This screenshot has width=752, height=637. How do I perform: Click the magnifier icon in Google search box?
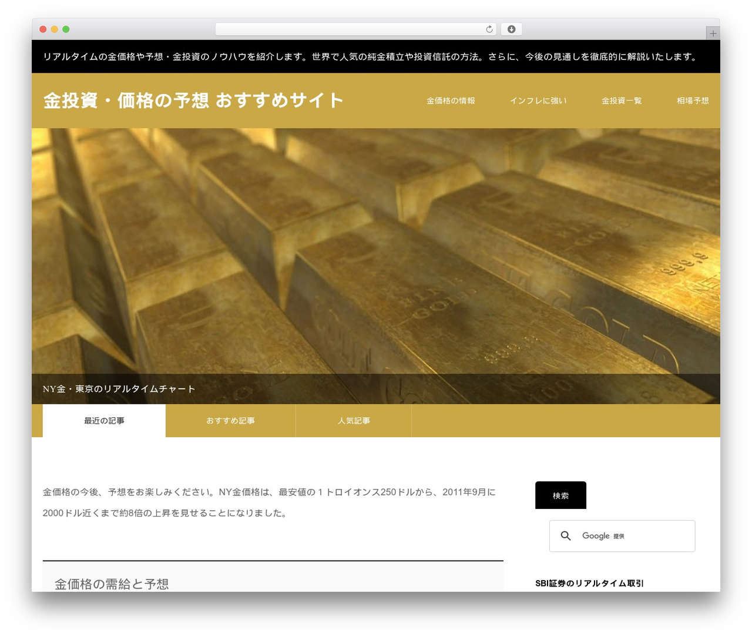pos(566,536)
